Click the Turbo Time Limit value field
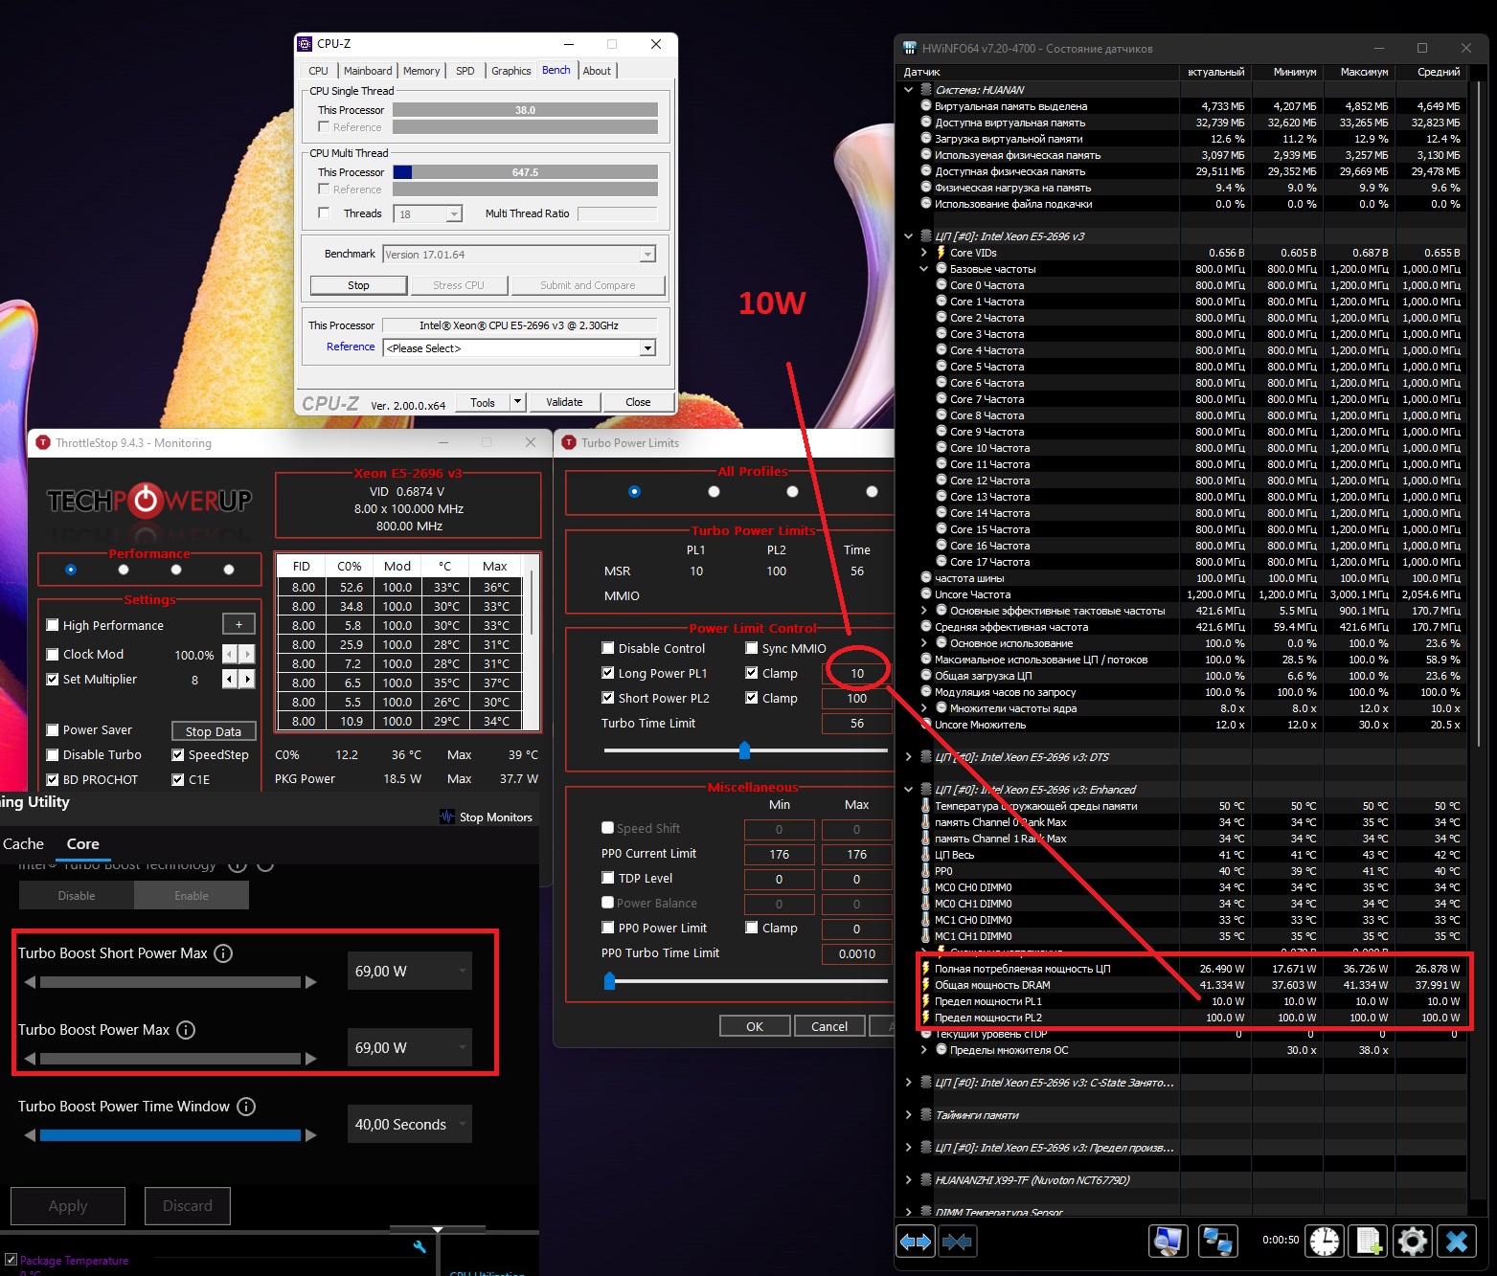Viewport: 1497px width, 1276px height. [857, 723]
